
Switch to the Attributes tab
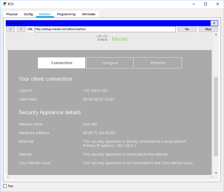point(89,14)
